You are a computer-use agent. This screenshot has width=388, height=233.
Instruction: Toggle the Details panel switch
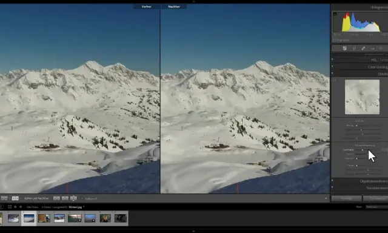coord(332,73)
